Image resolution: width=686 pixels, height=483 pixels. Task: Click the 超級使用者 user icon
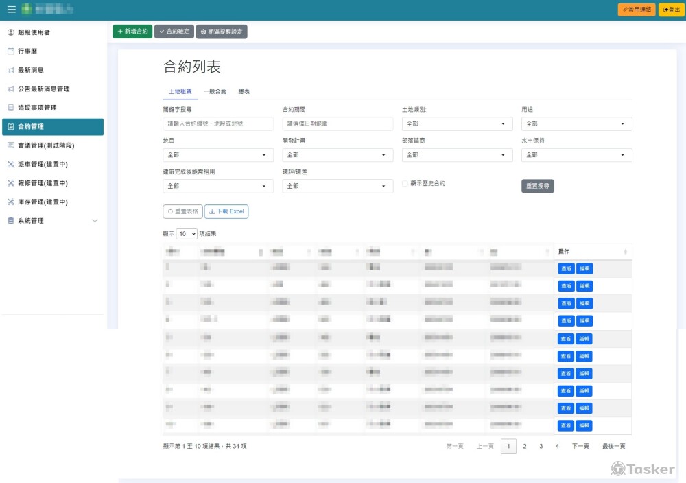11,32
